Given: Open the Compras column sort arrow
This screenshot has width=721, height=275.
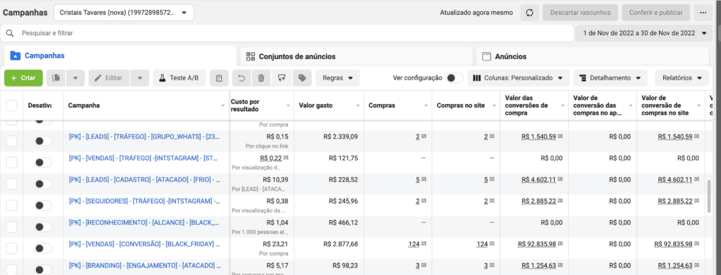Looking at the screenshot, I should coord(426,105).
